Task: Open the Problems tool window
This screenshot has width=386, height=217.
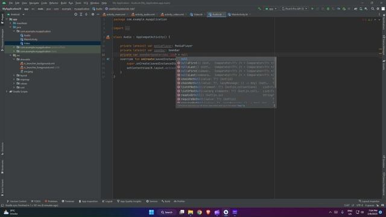Action: pyautogui.click(x=51, y=201)
